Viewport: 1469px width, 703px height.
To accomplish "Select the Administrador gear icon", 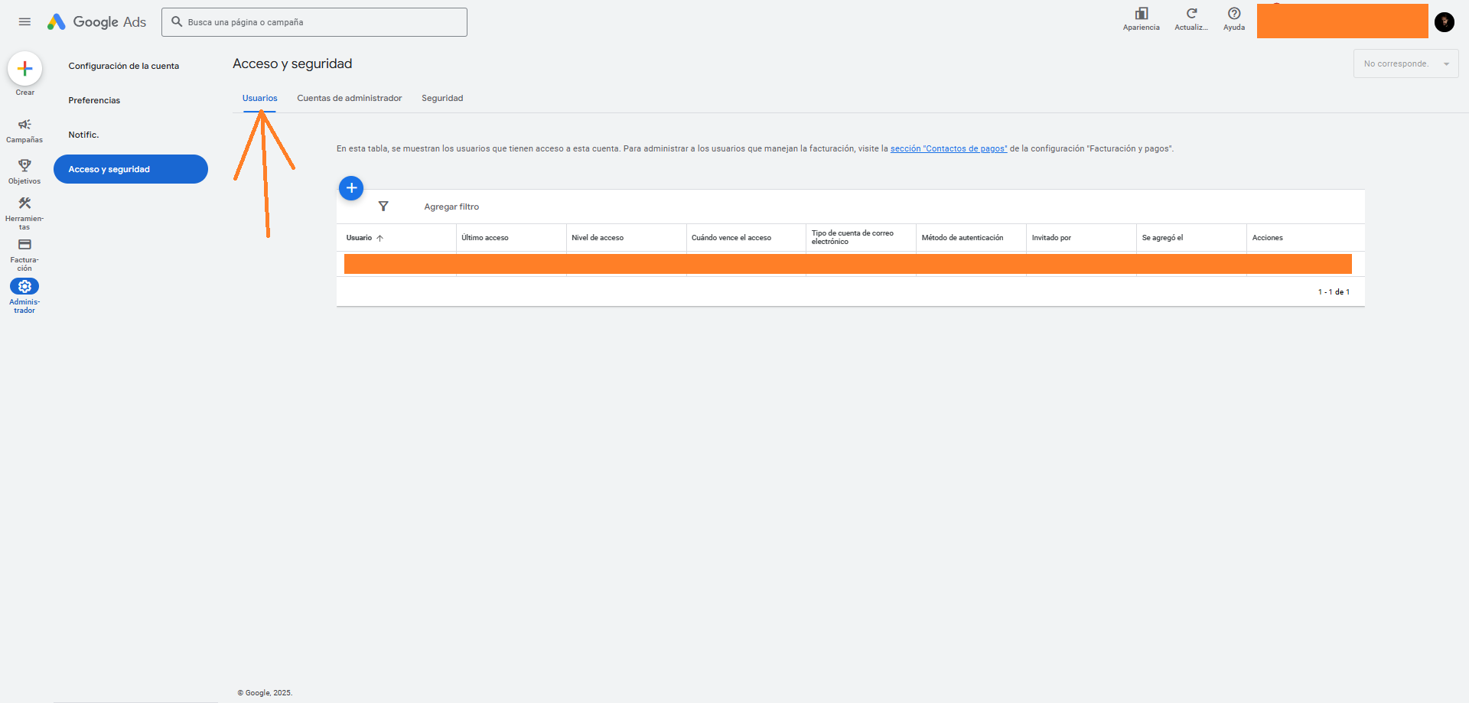I will 24,287.
